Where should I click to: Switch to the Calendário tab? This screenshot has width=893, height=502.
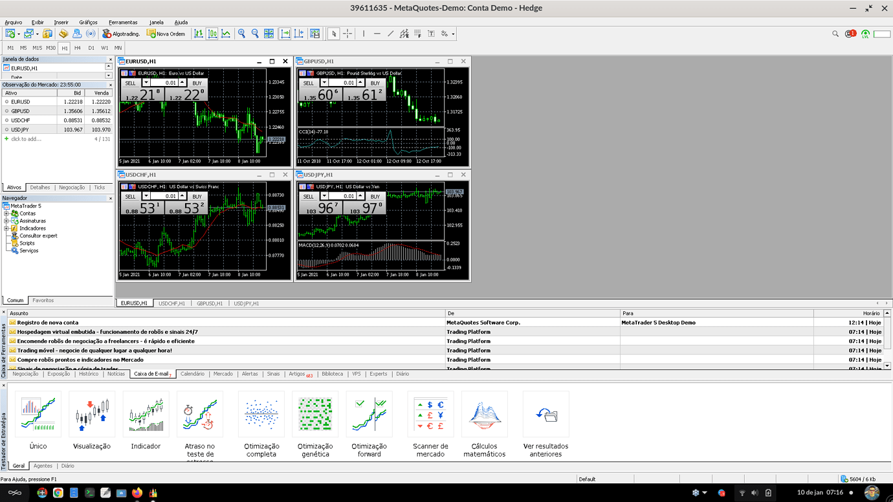coord(192,374)
